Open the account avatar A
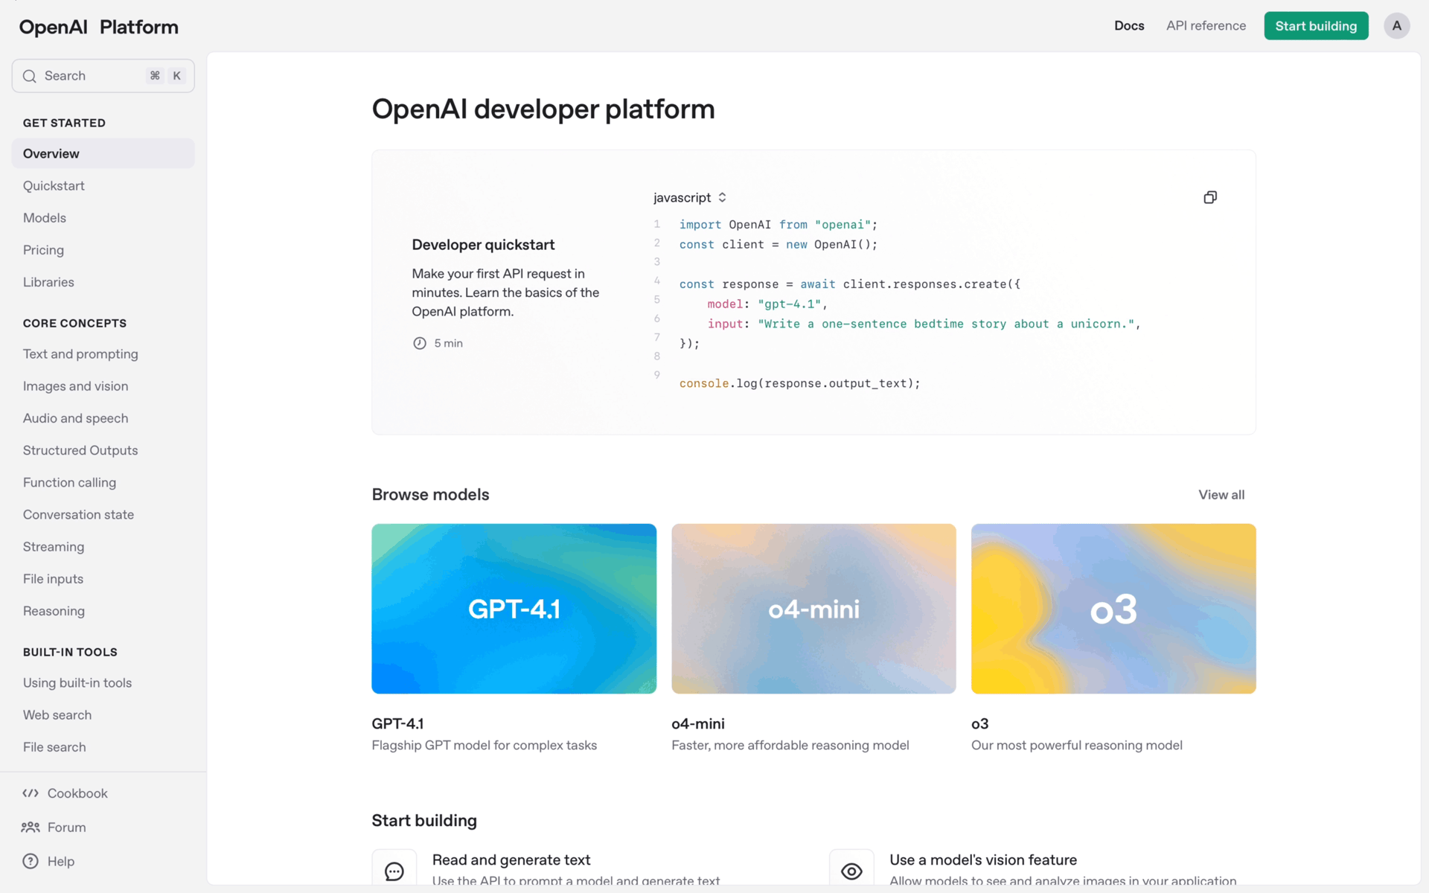The width and height of the screenshot is (1429, 893). 1396,26
